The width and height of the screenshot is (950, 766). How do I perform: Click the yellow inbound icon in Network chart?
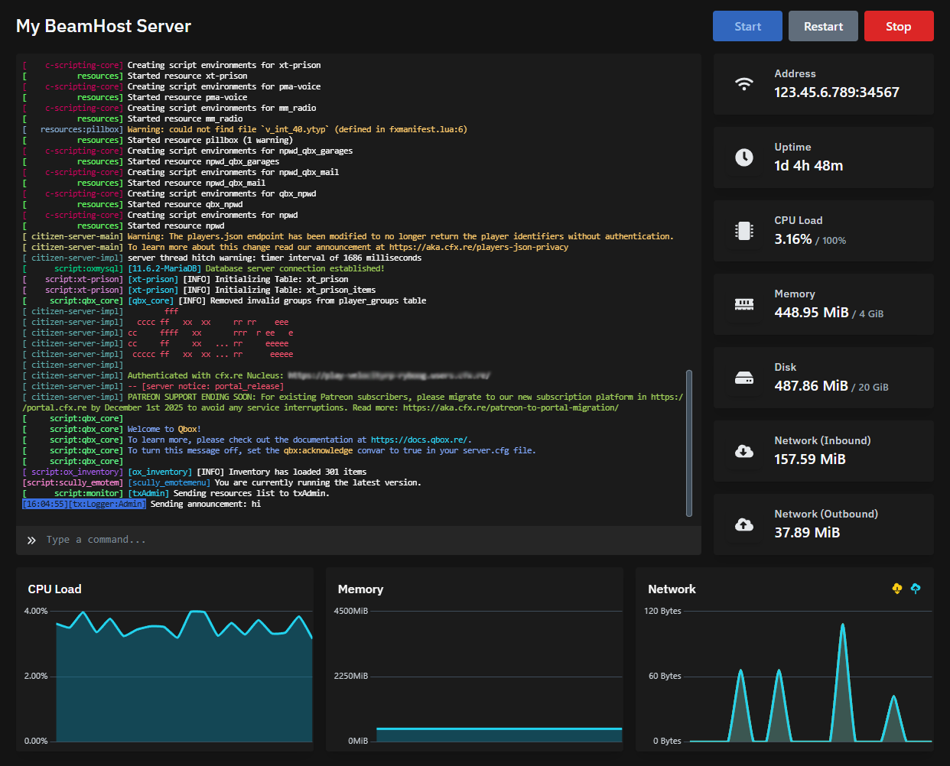click(897, 588)
